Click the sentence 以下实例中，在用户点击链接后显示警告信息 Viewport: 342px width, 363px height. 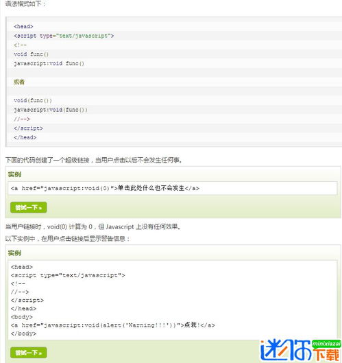[68, 238]
